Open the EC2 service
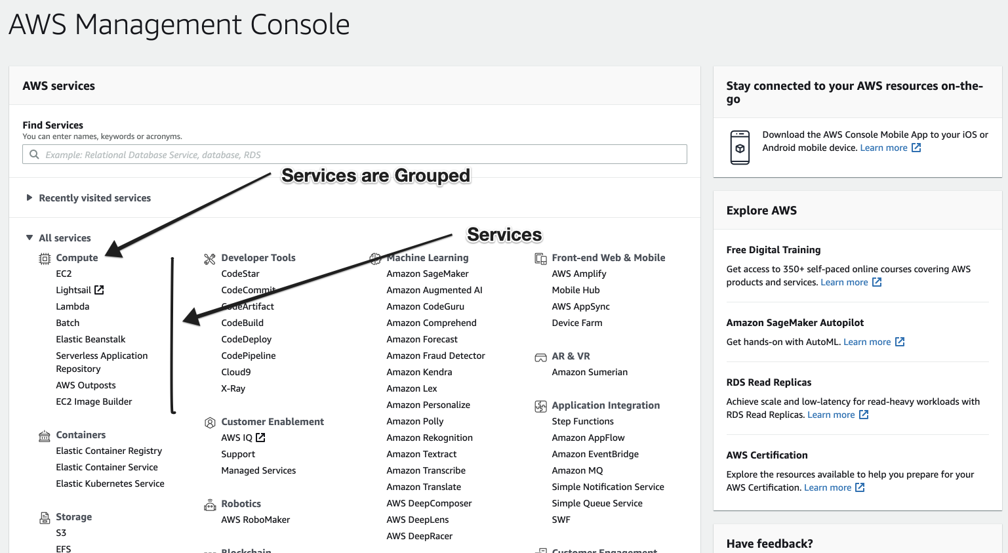1008x553 pixels. pos(64,274)
